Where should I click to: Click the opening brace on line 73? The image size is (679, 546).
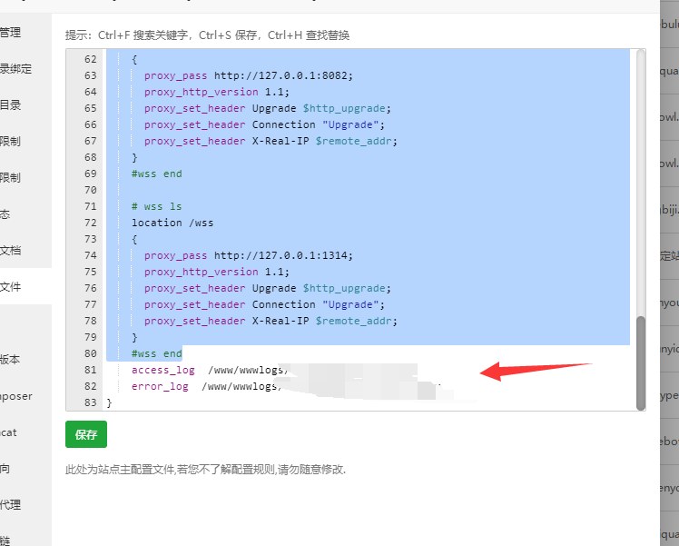134,239
